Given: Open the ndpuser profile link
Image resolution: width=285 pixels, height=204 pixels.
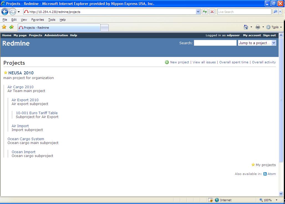Looking at the screenshot, I should click(x=233, y=35).
